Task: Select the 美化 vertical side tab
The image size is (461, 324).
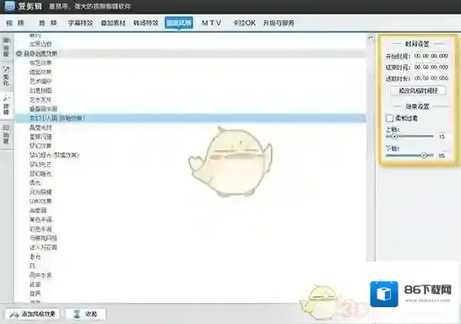Action: [6, 77]
